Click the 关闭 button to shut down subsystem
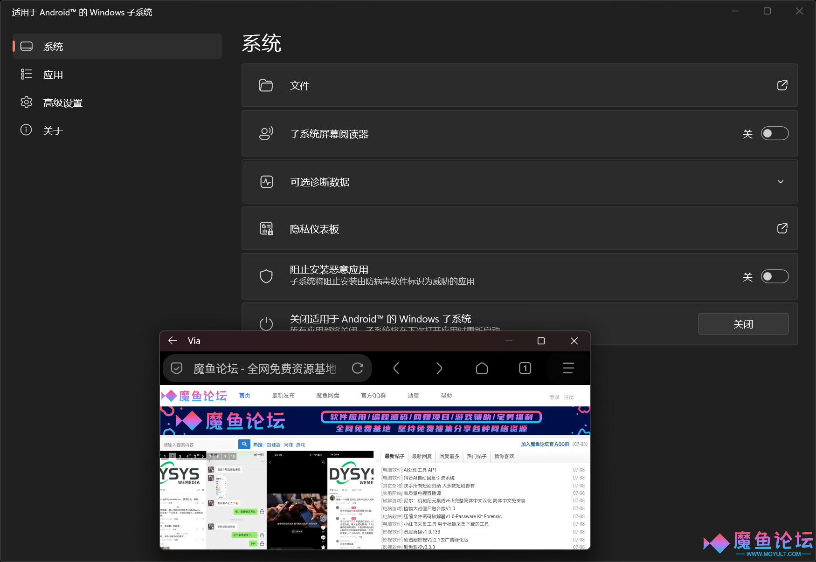Viewport: 816px width, 562px height. [x=743, y=324]
